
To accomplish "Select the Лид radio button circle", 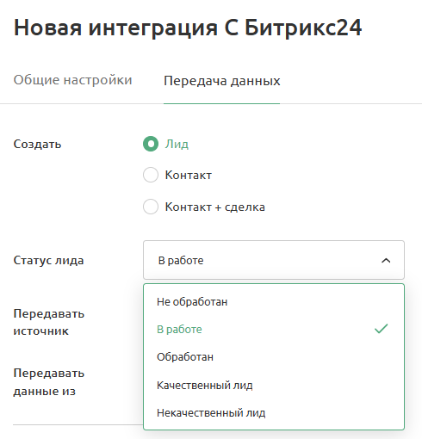I will tap(151, 144).
